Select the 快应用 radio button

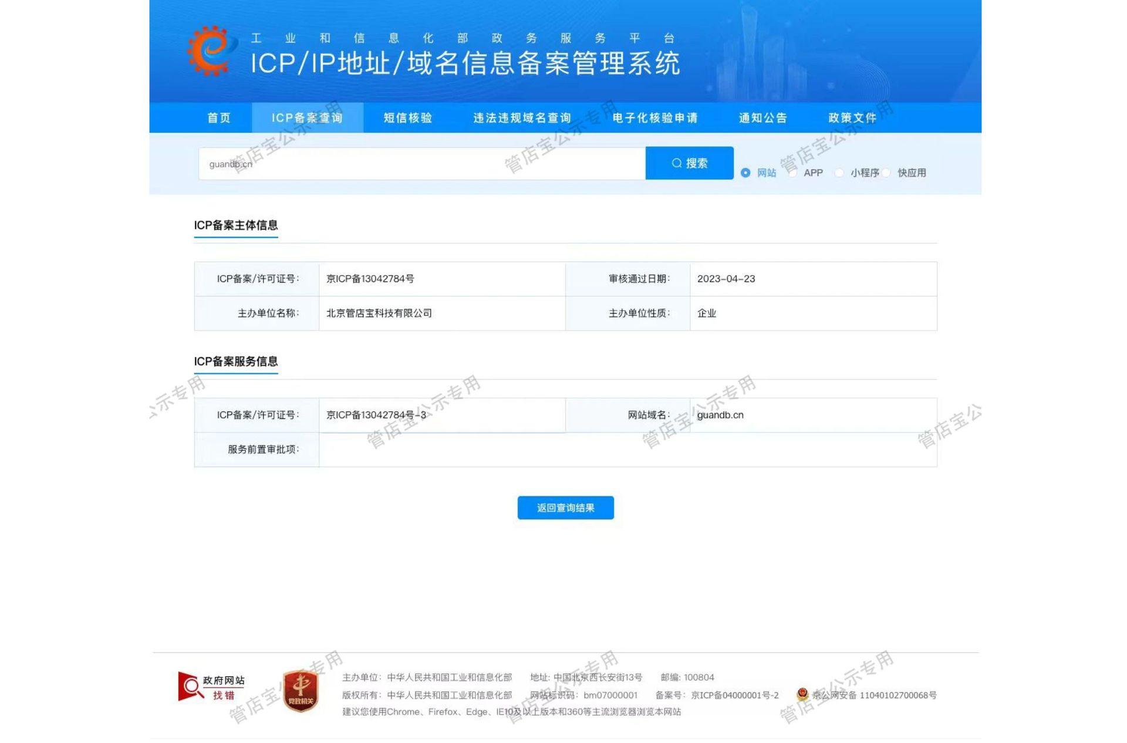(886, 173)
